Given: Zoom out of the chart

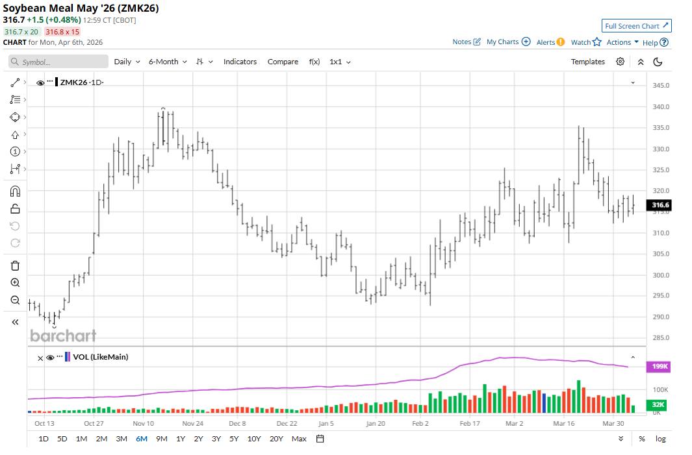Looking at the screenshot, I should [15, 301].
